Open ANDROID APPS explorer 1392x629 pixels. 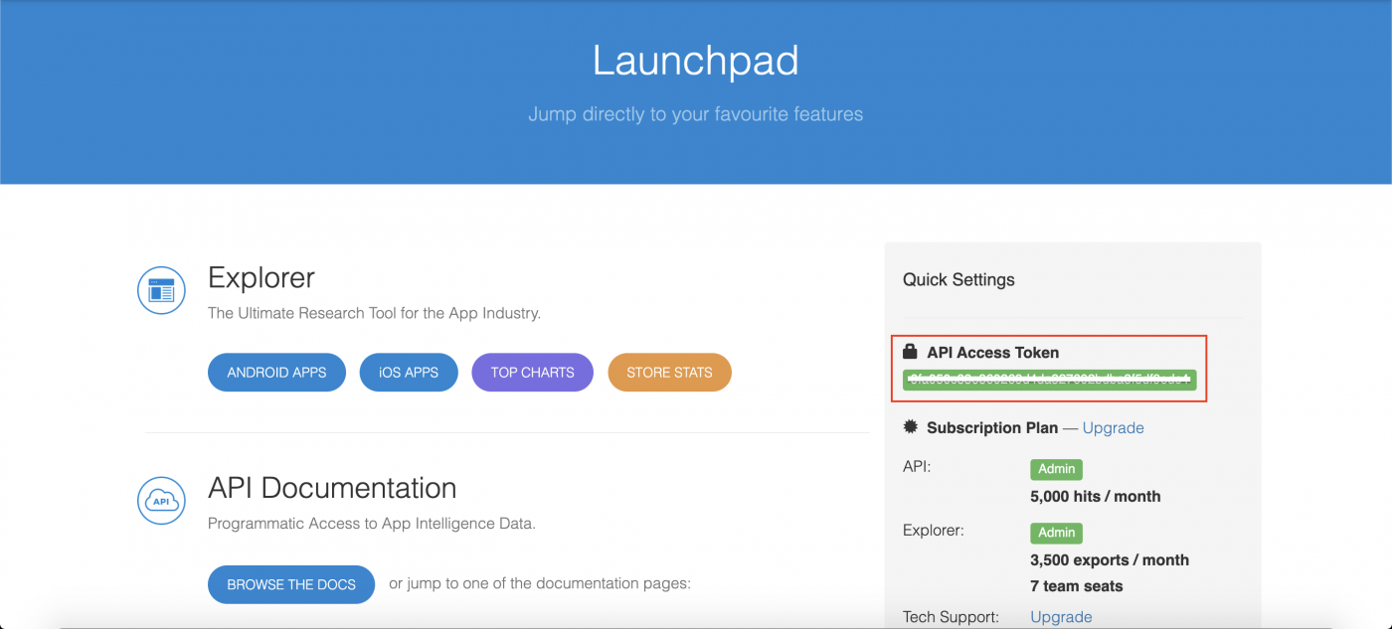click(x=276, y=373)
